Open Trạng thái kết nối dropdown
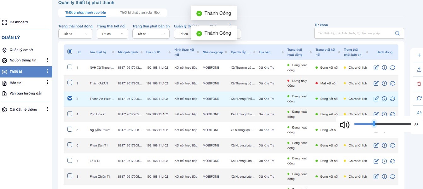 coord(113,34)
